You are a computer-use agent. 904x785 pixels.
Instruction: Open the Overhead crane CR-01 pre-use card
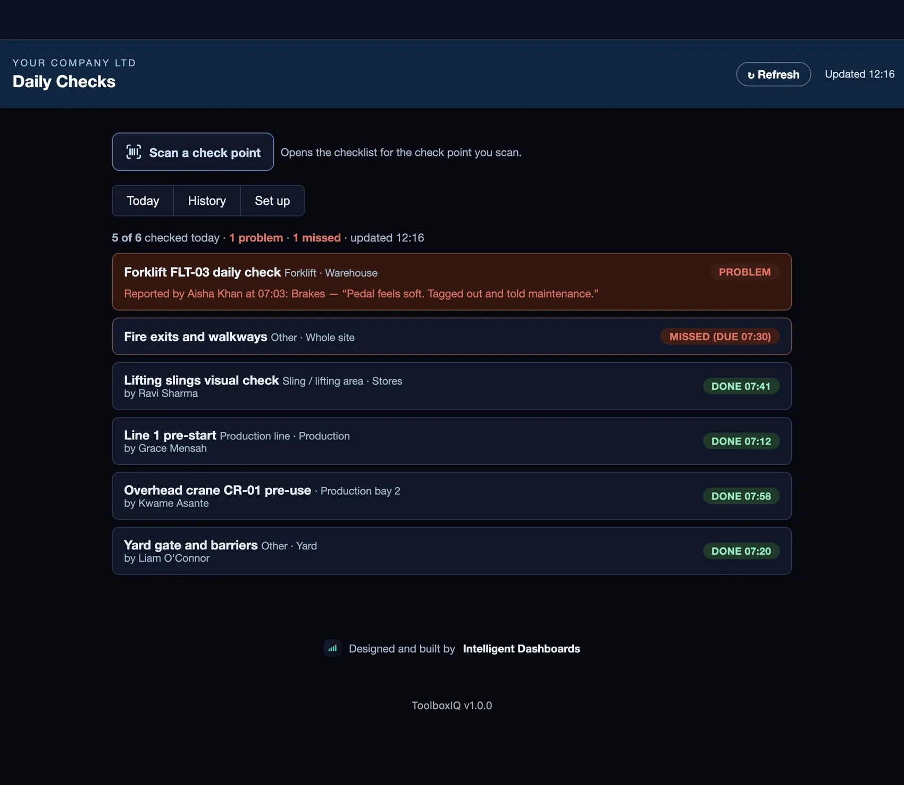452,496
